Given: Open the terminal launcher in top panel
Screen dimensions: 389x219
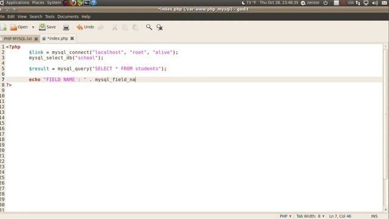Looking at the screenshot, I should (86, 2).
